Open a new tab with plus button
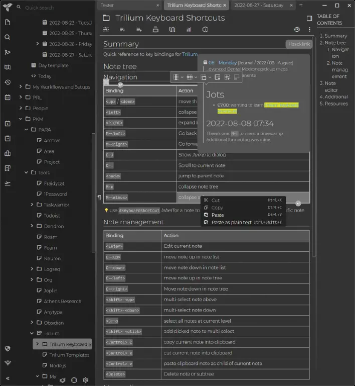Image resolution: width=355 pixels, height=386 pixels. click(301, 5)
